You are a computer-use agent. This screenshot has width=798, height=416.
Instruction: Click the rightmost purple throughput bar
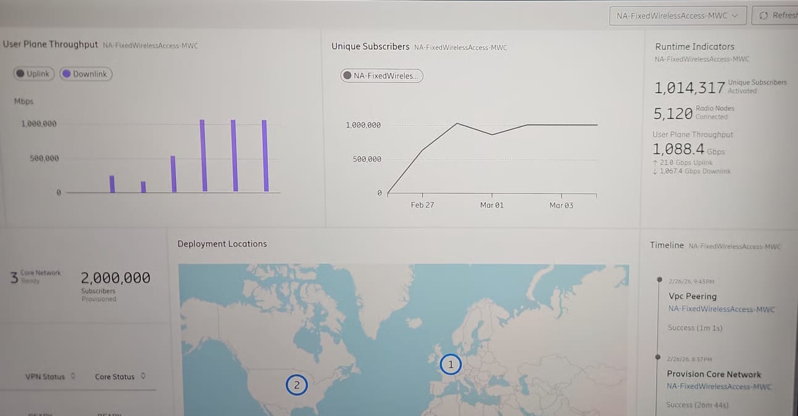[265, 156]
